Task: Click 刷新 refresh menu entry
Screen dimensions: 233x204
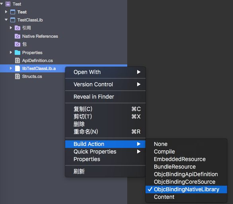Action: [105, 171]
